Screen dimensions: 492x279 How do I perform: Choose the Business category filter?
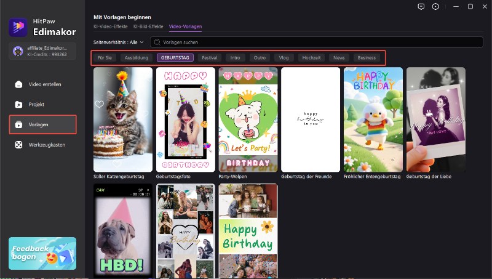pyautogui.click(x=367, y=57)
